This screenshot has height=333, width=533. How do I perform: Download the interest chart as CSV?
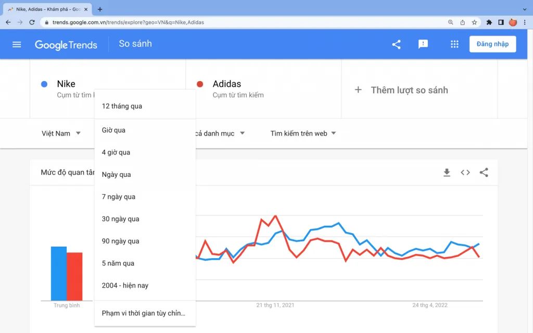tap(447, 173)
